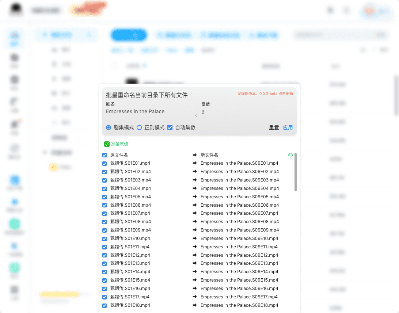The height and width of the screenshot is (313, 399).
Task: Toggle the 自动集数 checkbox
Action: [x=170, y=127]
